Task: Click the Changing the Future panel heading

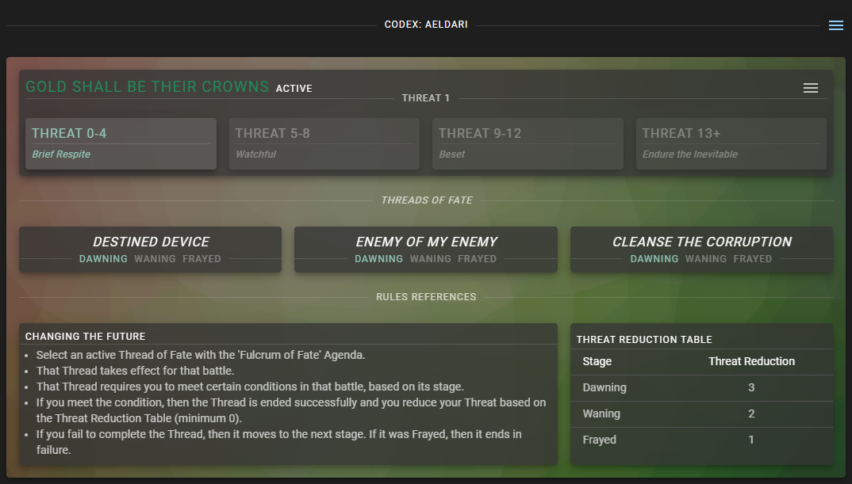Action: pos(85,337)
